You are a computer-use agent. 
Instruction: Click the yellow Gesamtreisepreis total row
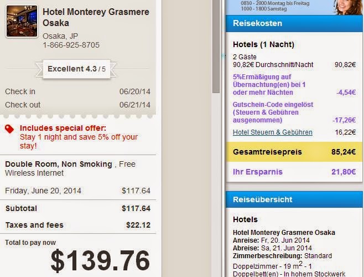[x=294, y=151]
